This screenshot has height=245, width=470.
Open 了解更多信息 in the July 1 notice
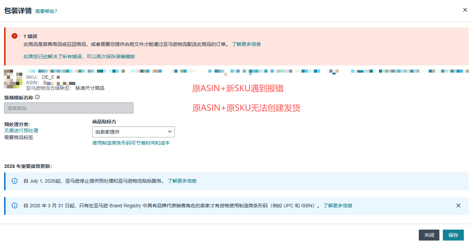[x=182, y=181]
